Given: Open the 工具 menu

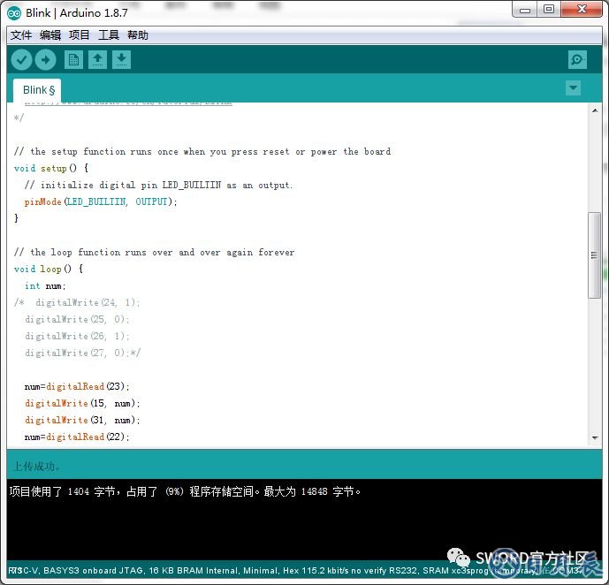Looking at the screenshot, I should tap(109, 35).
